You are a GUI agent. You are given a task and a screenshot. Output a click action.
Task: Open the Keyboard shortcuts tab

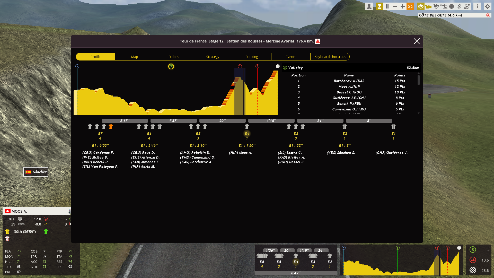point(330,57)
